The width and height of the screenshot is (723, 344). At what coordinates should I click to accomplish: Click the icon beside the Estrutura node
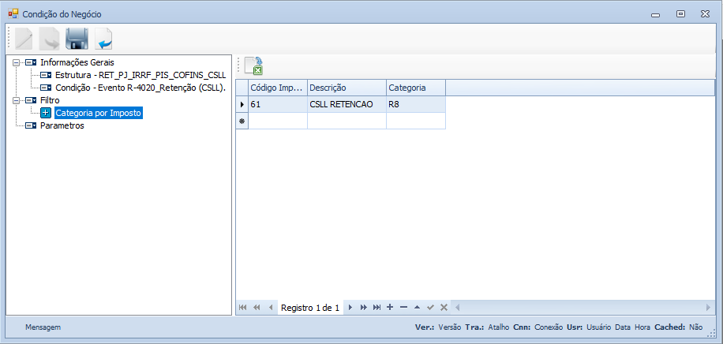point(46,75)
